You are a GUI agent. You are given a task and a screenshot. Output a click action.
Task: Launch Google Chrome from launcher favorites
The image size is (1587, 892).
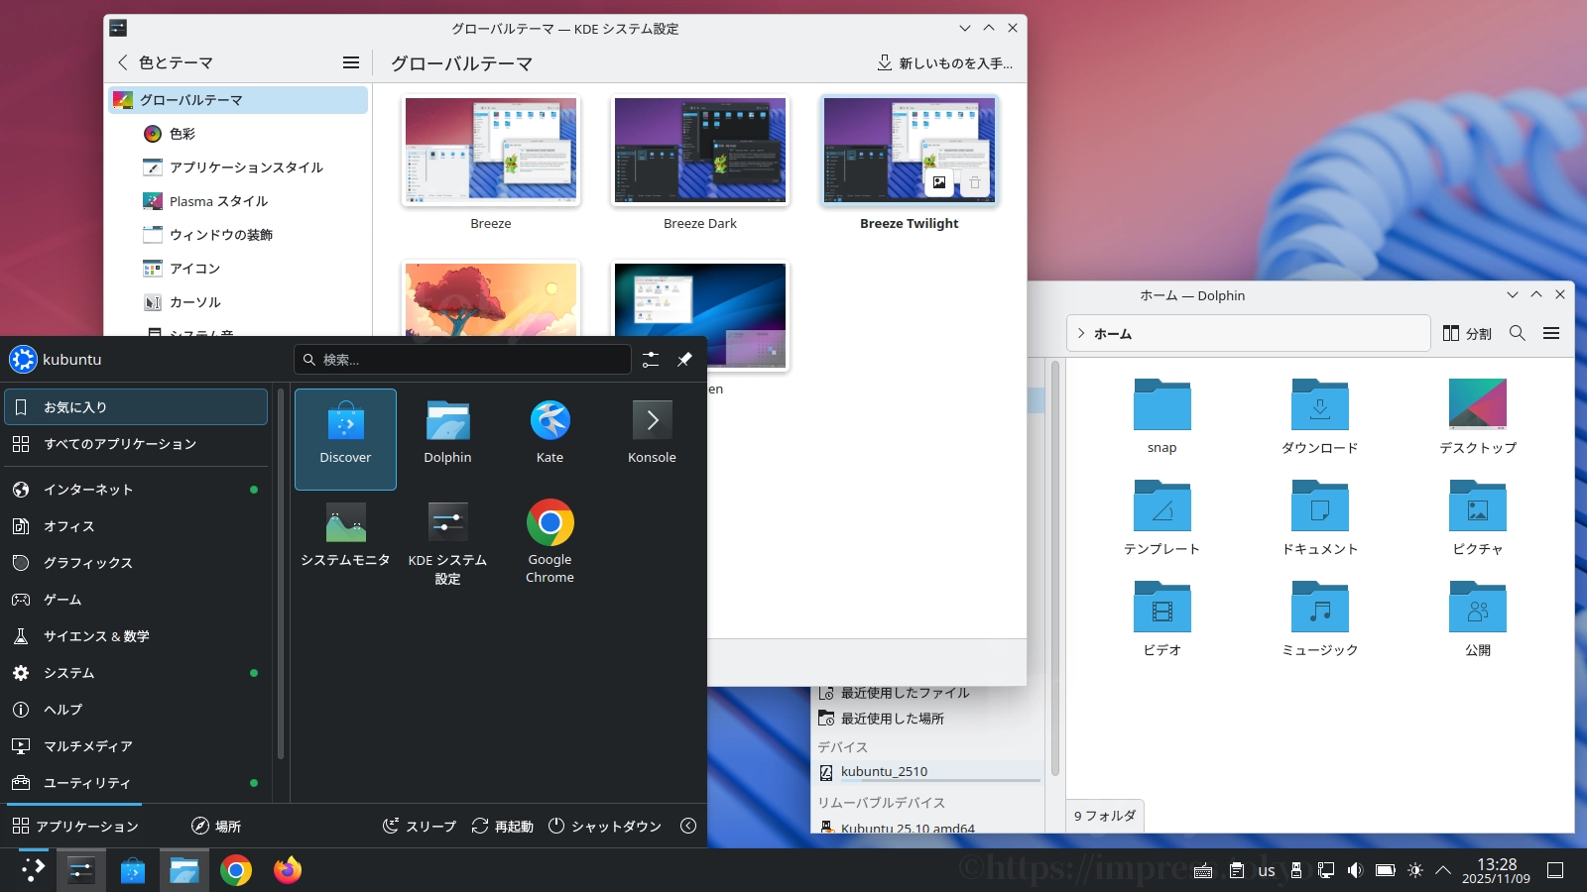pyautogui.click(x=549, y=542)
